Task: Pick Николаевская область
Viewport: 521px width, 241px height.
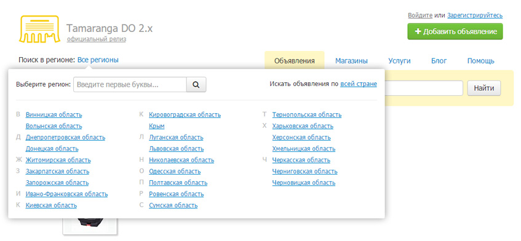Action: [181, 160]
